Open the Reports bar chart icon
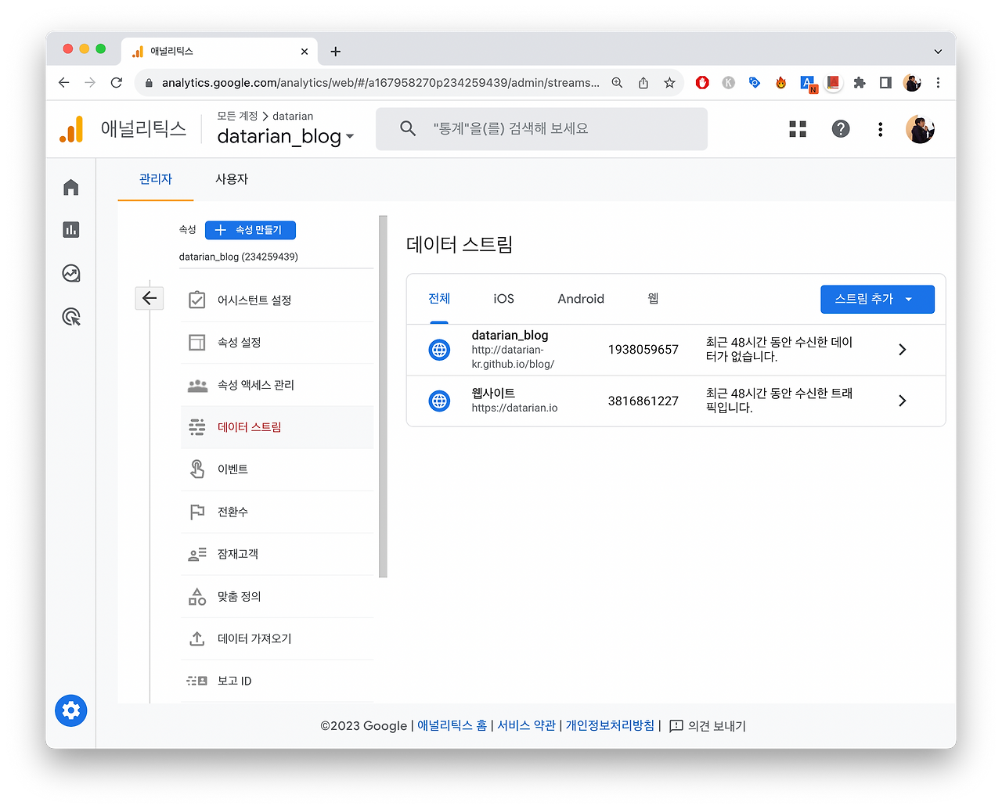1002x809 pixels. (x=71, y=229)
